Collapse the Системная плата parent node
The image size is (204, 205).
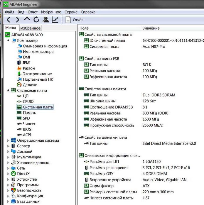pos(8,90)
